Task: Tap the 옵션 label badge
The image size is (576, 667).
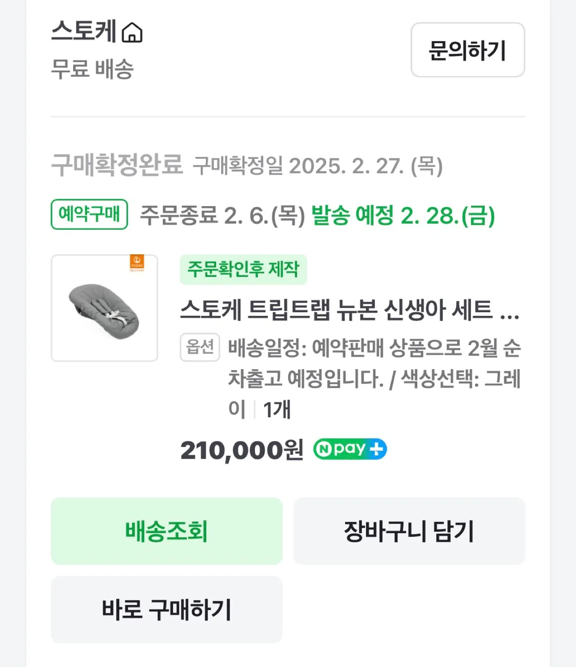Action: point(200,347)
